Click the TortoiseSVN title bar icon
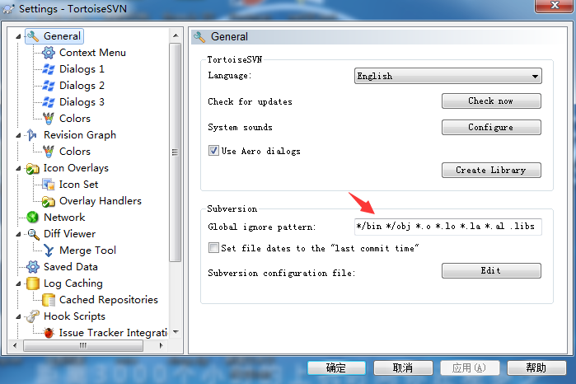Viewport: 576px width, 384px height. (x=8, y=8)
